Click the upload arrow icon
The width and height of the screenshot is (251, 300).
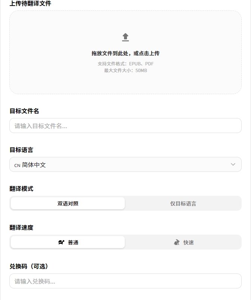pos(125,37)
